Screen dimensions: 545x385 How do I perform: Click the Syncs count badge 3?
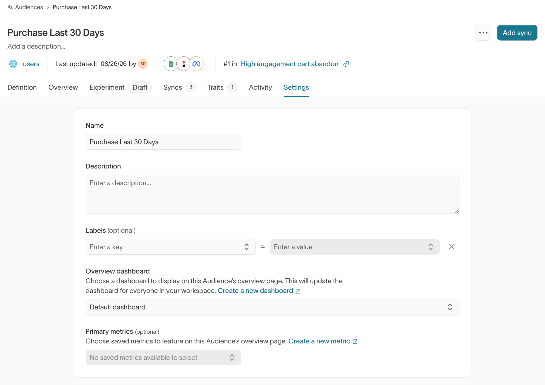click(191, 87)
